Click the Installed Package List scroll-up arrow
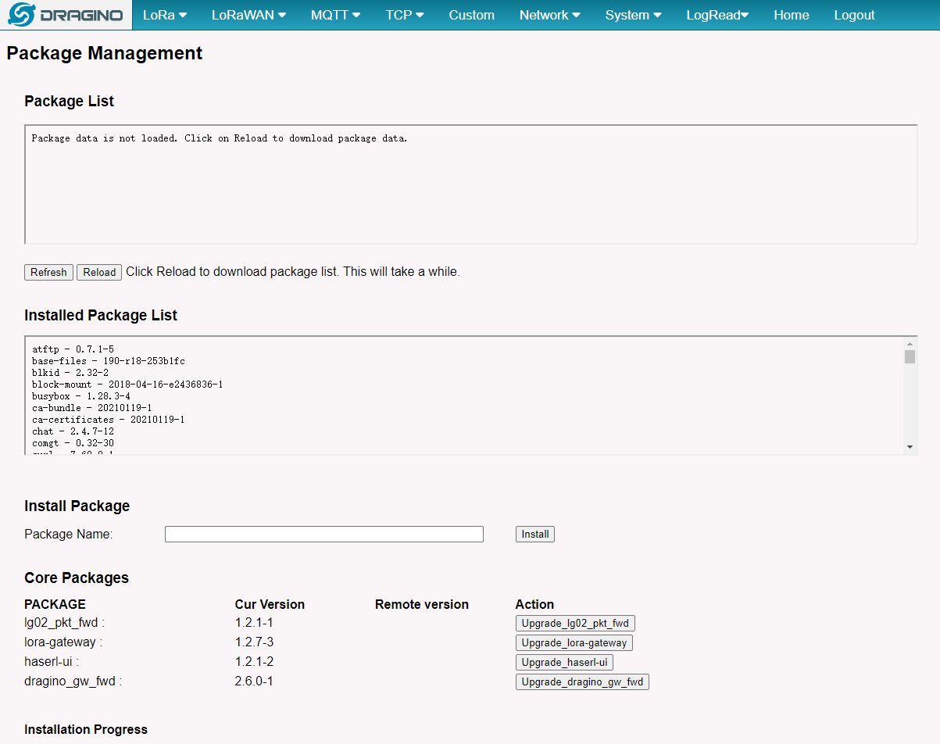 [910, 344]
